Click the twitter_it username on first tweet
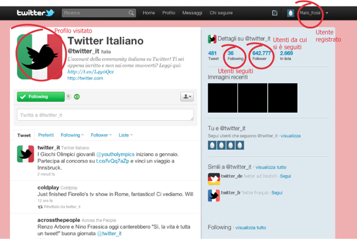The width and height of the screenshot is (357, 239). 48,147
